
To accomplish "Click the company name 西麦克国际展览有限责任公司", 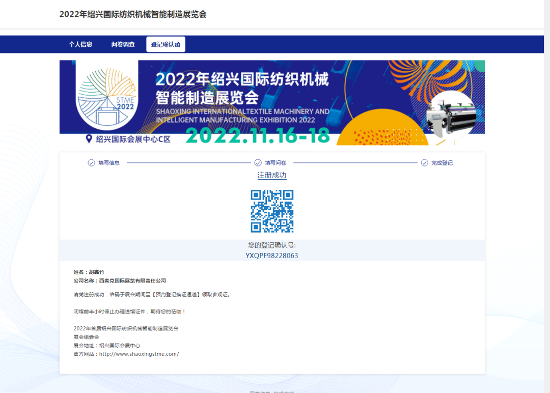I will 132,281.
